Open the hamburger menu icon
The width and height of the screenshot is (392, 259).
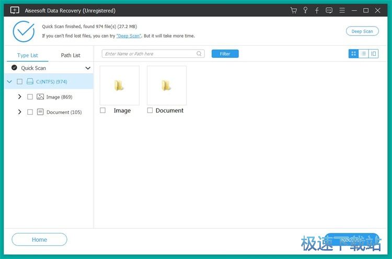342,10
